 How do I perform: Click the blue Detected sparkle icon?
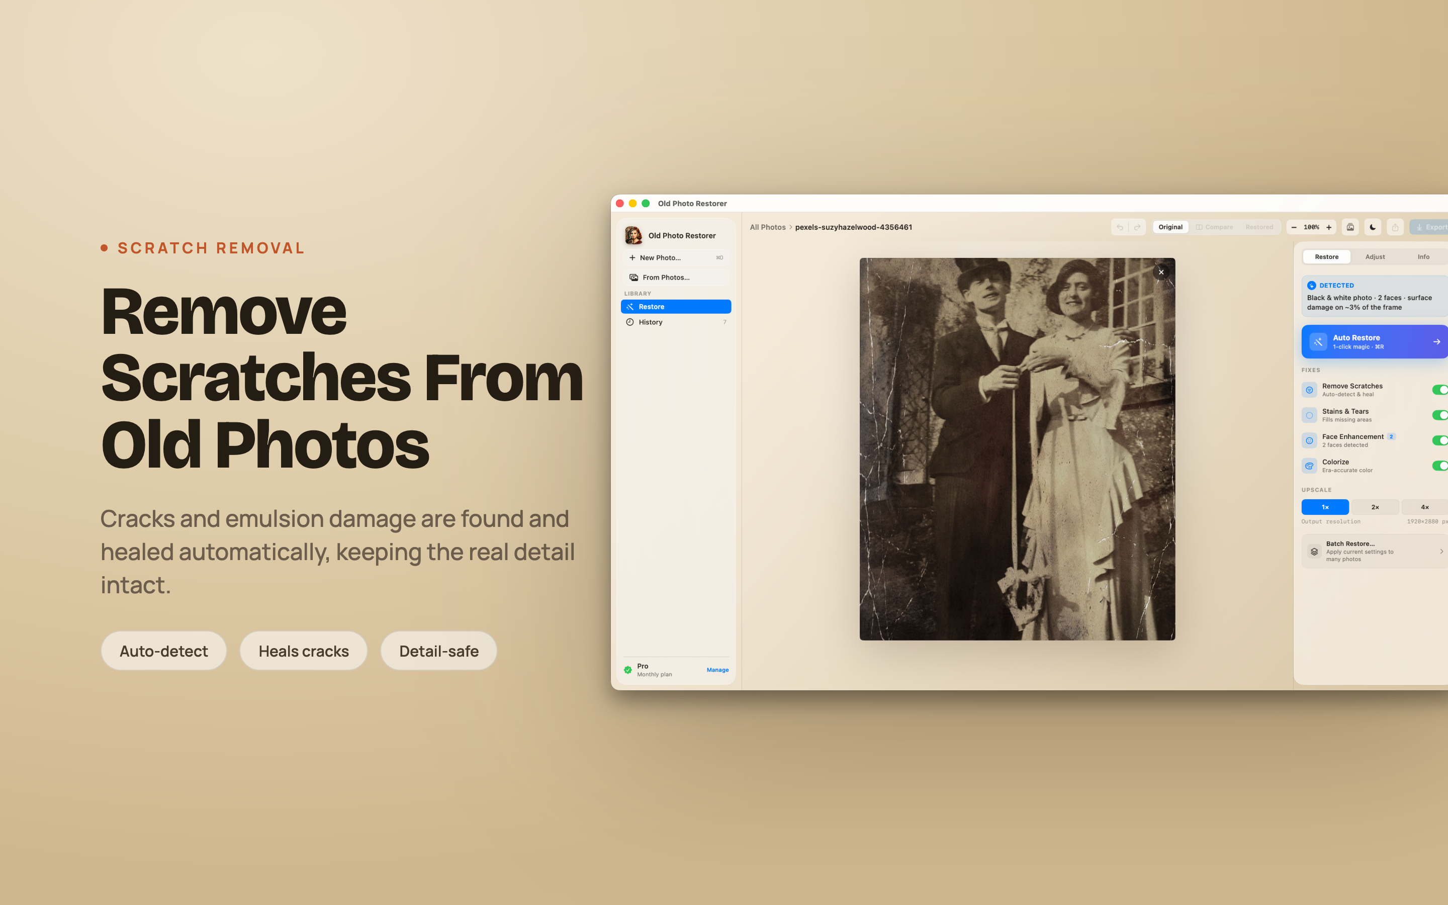pyautogui.click(x=1312, y=286)
